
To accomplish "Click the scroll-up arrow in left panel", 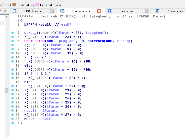I will pos(6,17).
